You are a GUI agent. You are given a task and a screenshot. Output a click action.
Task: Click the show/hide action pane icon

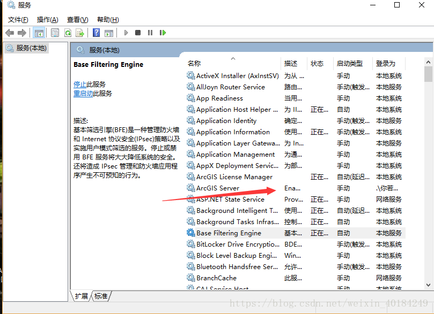click(109, 33)
